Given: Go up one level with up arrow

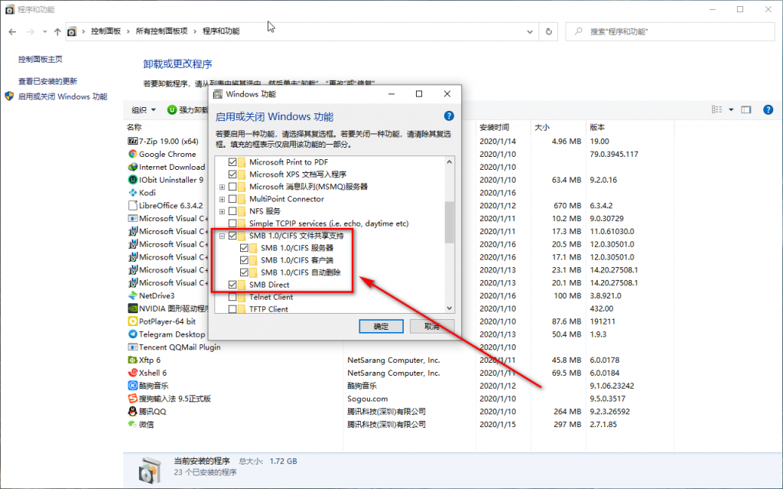Looking at the screenshot, I should (57, 31).
